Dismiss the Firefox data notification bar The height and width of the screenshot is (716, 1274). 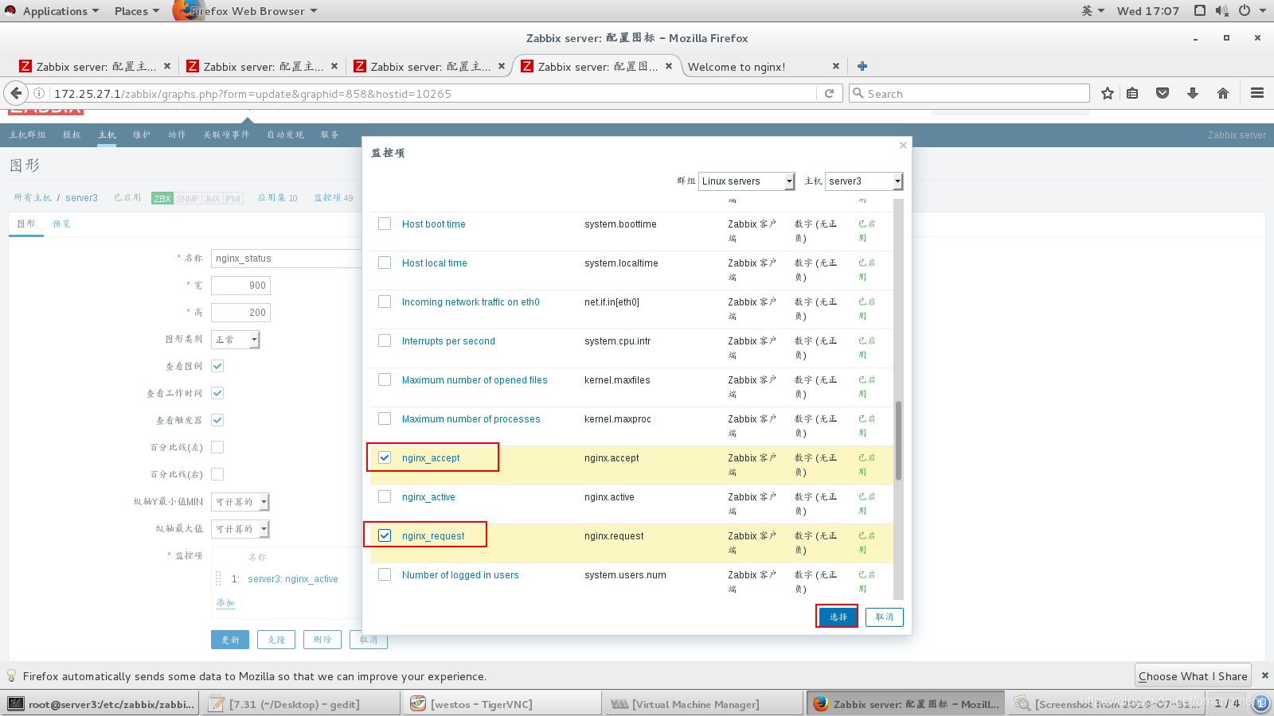pos(1264,675)
